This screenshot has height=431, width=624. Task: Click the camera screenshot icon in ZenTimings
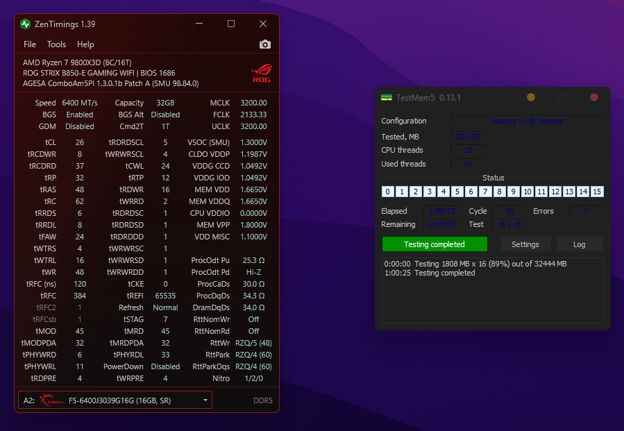pyautogui.click(x=265, y=44)
